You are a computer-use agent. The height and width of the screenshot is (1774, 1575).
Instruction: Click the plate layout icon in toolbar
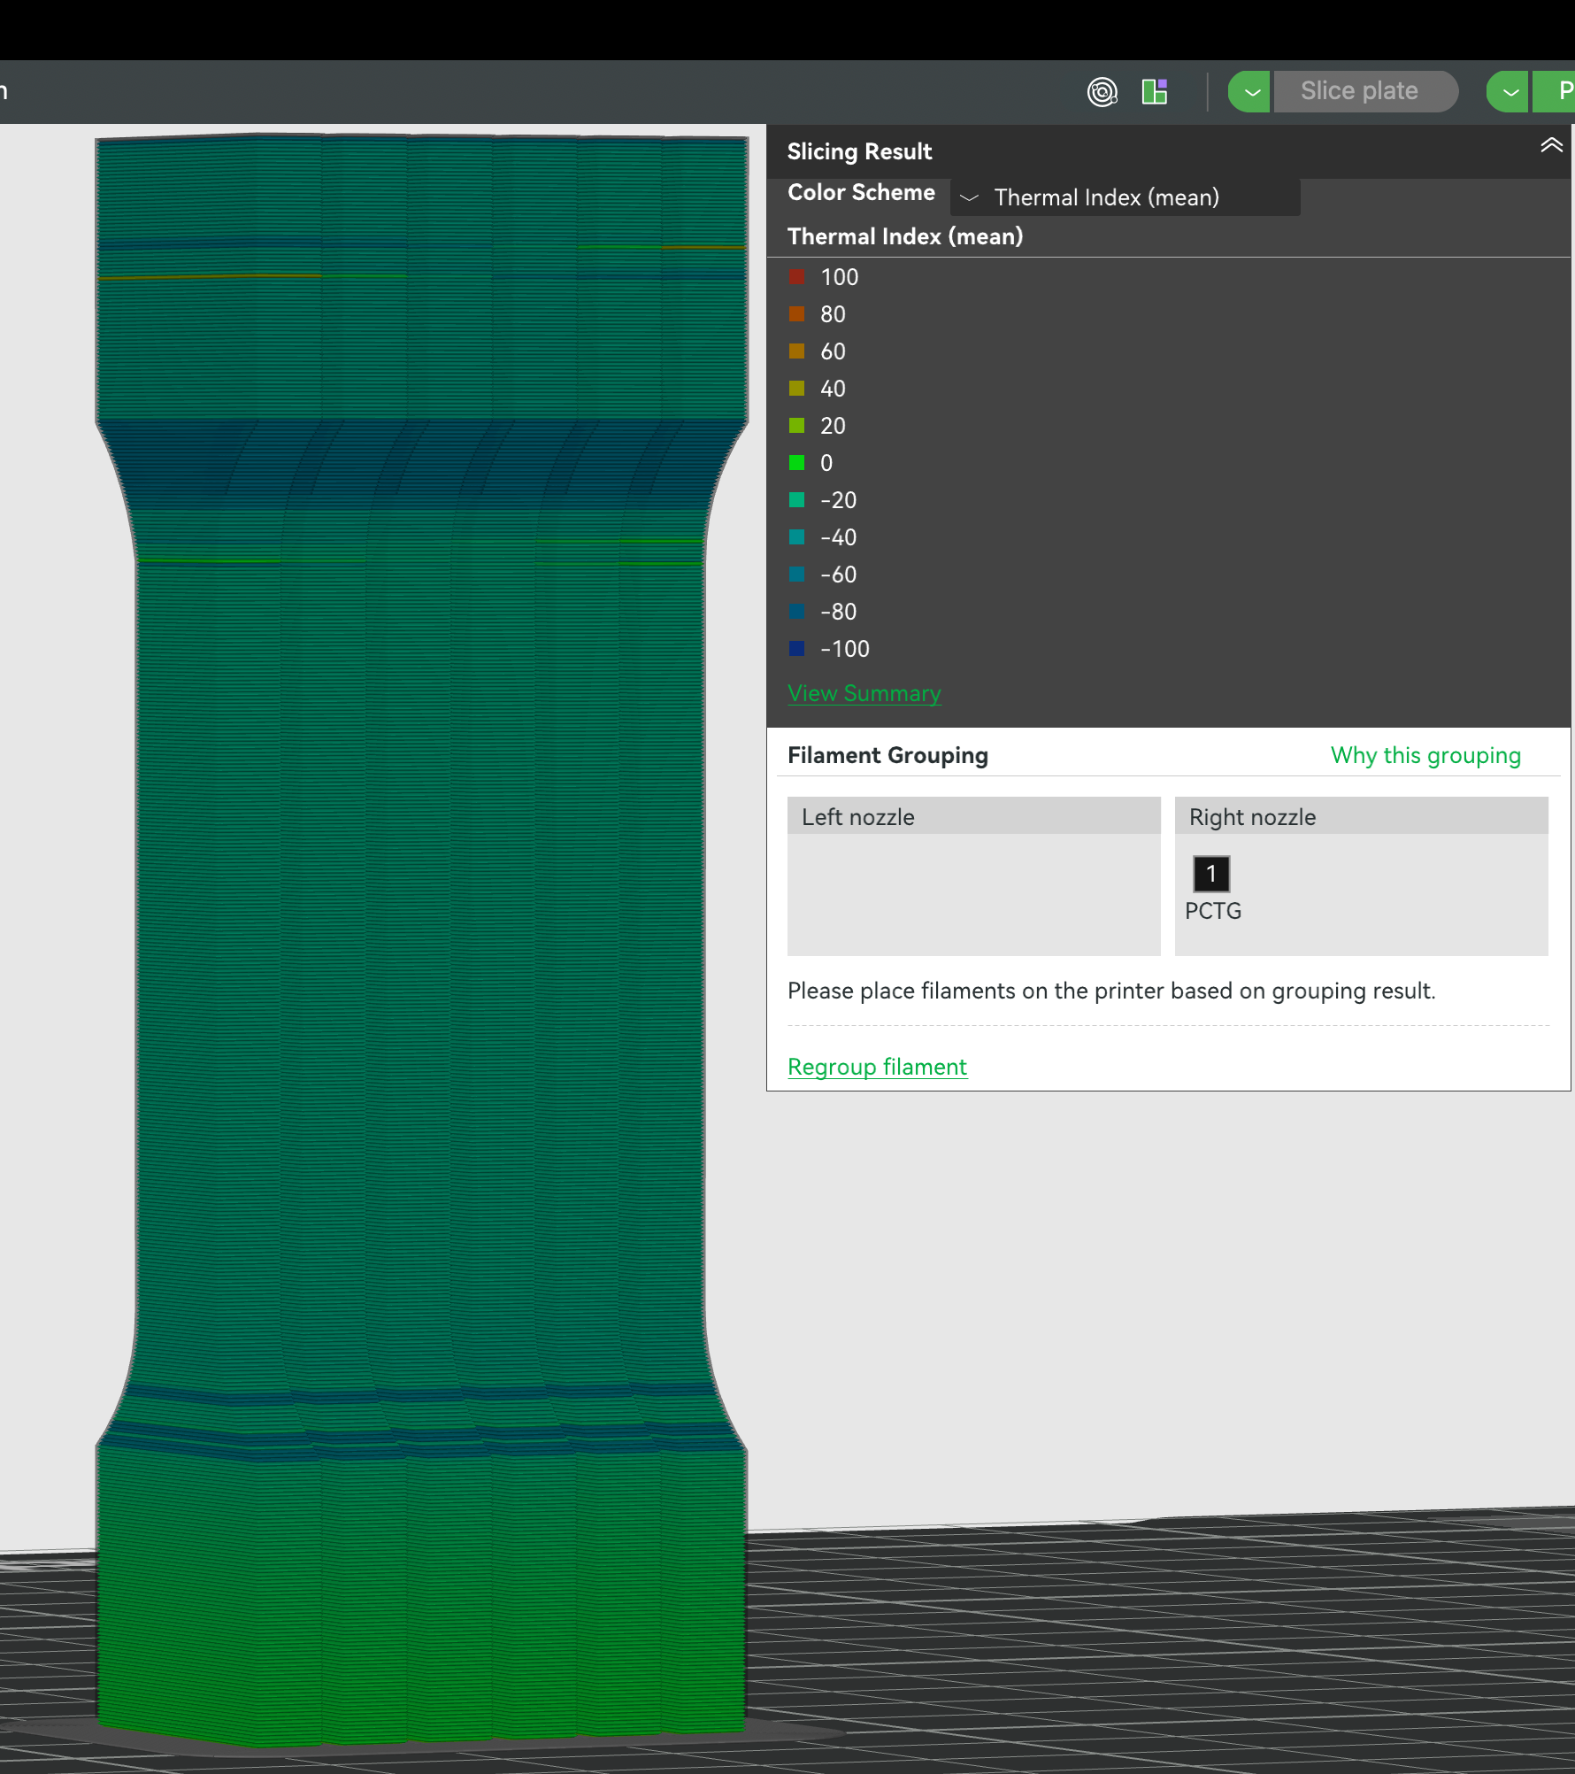pos(1155,91)
